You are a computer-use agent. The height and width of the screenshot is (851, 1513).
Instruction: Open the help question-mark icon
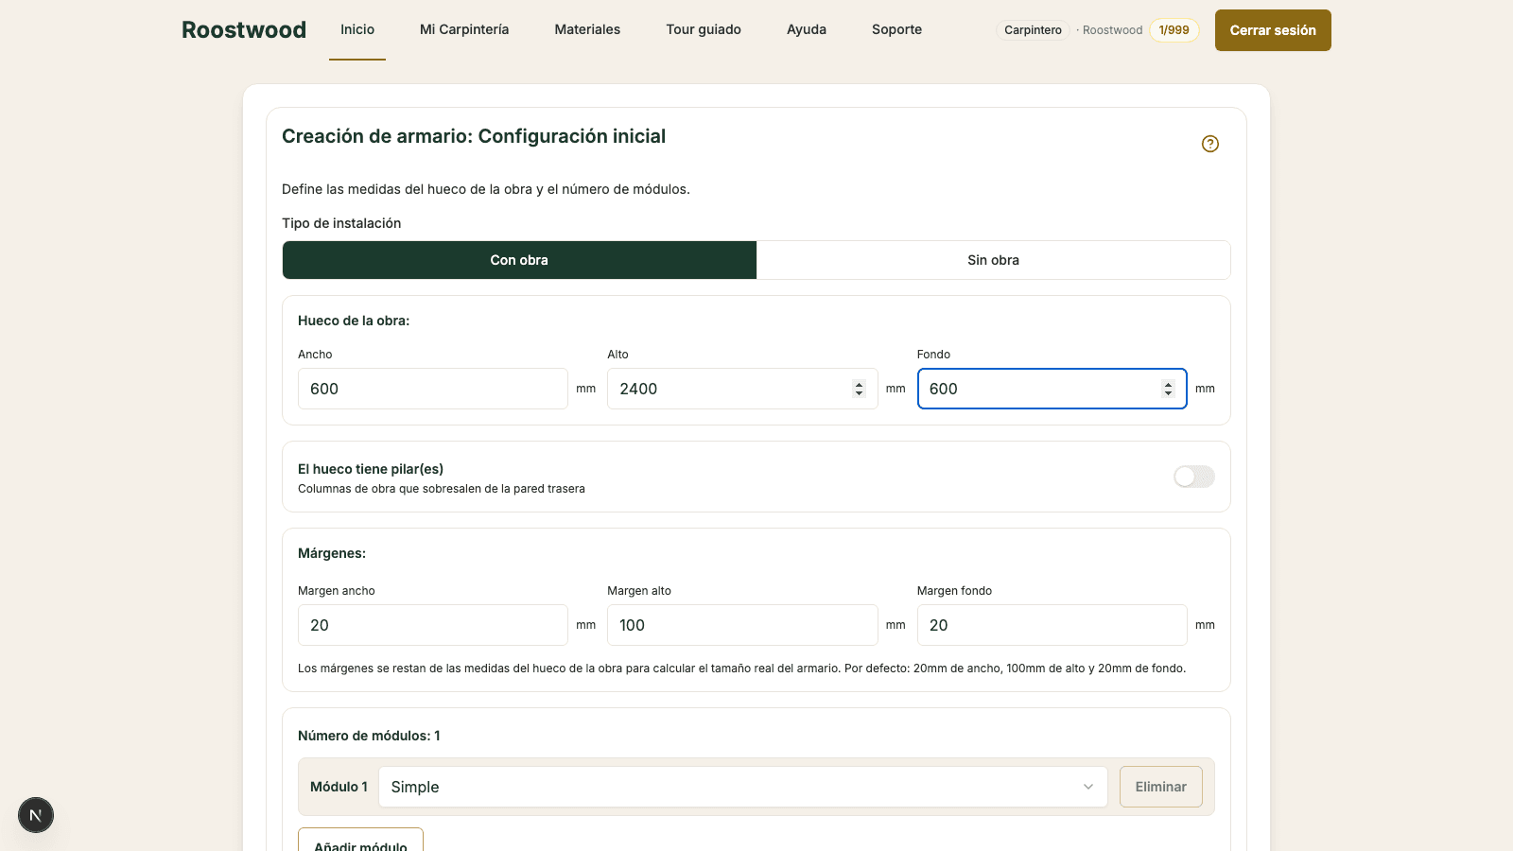coord(1210,144)
